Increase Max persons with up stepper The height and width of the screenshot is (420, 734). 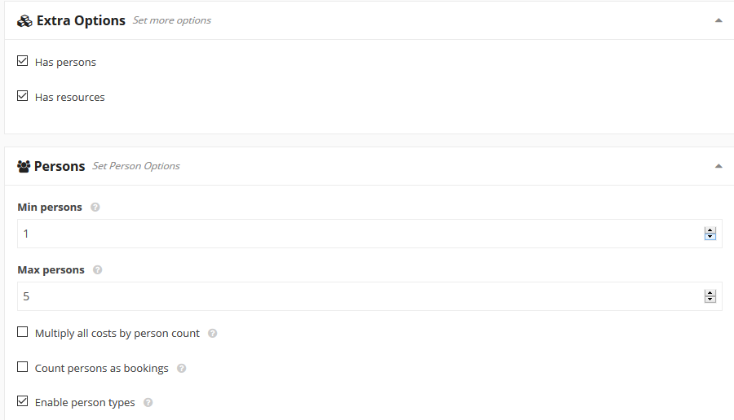[x=710, y=293]
